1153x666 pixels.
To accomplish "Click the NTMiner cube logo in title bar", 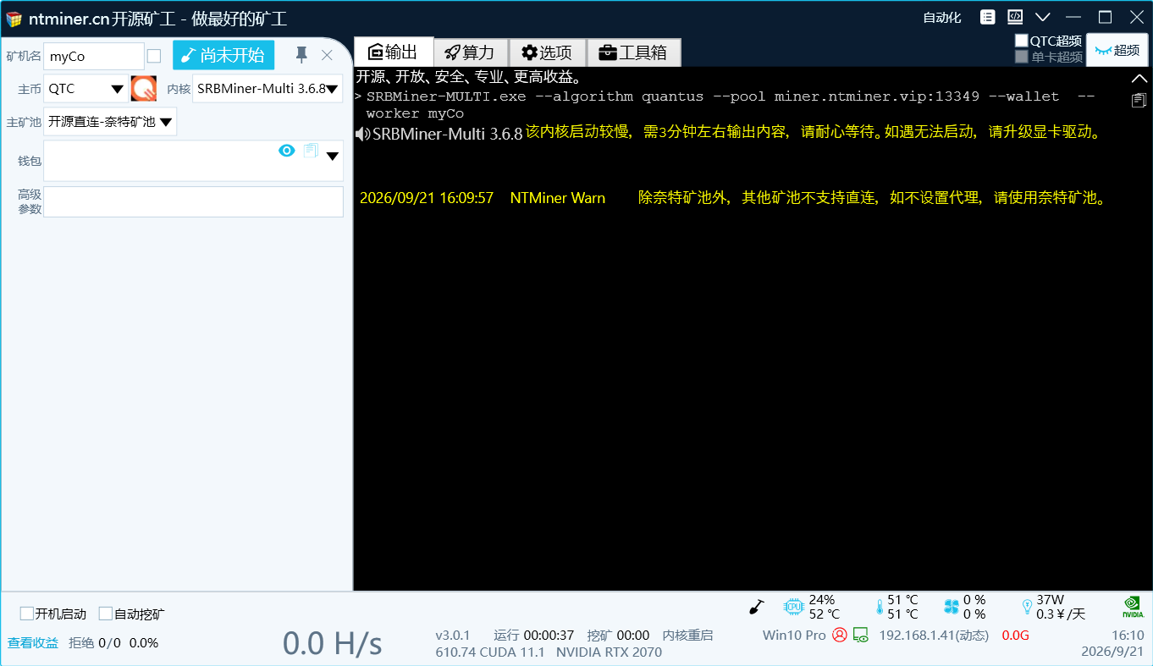I will pyautogui.click(x=14, y=18).
